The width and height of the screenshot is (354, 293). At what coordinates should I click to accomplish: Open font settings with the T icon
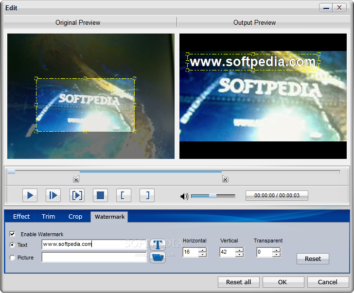coord(158,244)
